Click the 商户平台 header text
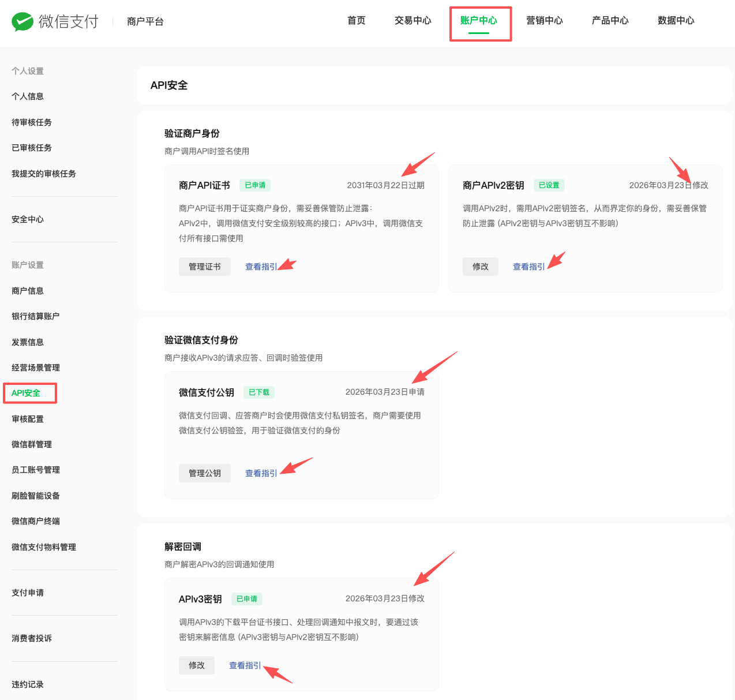The width and height of the screenshot is (735, 700). click(145, 21)
